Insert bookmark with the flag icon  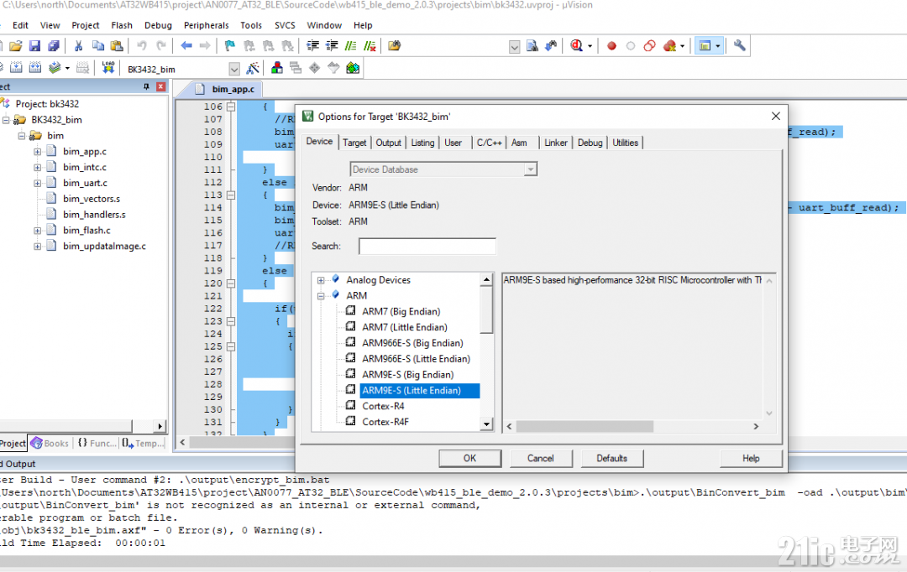click(229, 46)
